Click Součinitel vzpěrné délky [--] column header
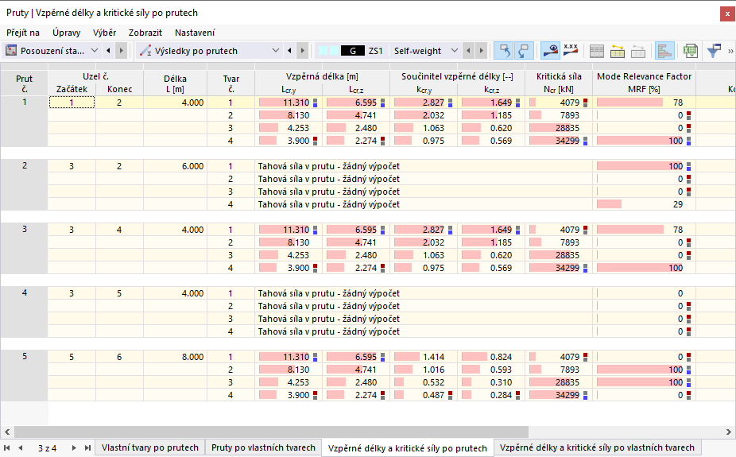736x457 pixels. [457, 76]
